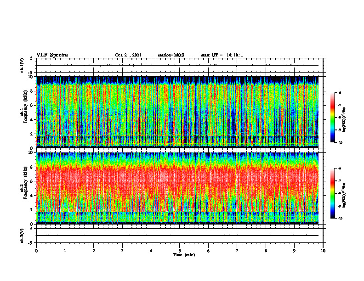Click the time axis tick label "3"

click(x=122, y=251)
